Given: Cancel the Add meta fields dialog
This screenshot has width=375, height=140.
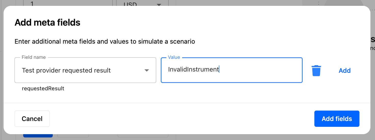Looking at the screenshot, I should [32, 119].
